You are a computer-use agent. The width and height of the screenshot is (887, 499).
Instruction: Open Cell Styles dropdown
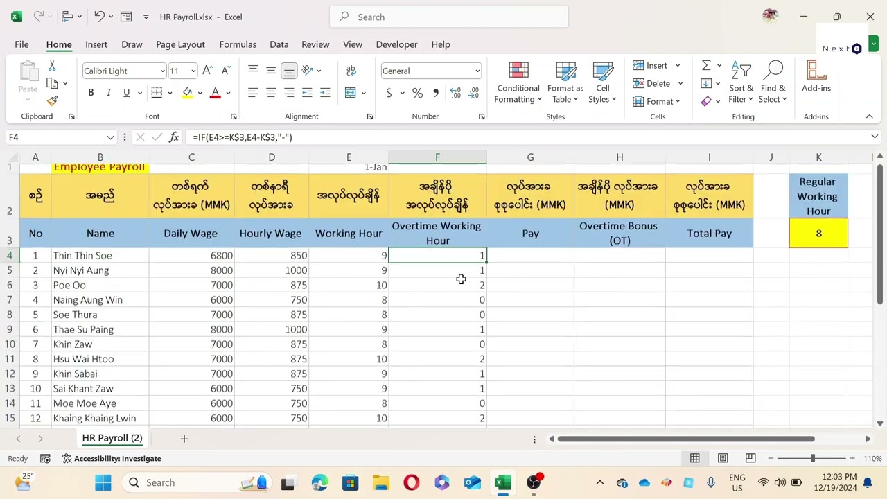pyautogui.click(x=602, y=83)
